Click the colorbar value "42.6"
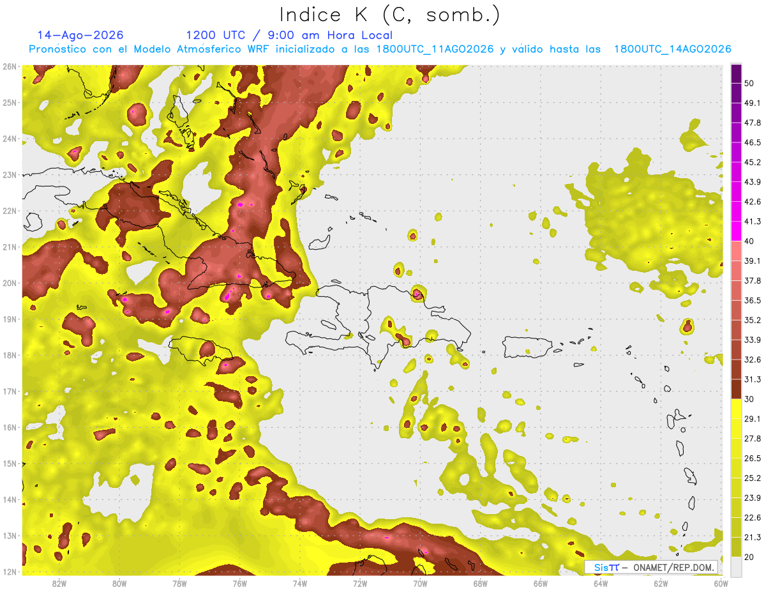The width and height of the screenshot is (766, 592). point(753,201)
